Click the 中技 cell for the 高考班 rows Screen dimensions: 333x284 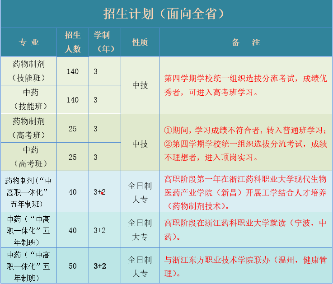140,144
